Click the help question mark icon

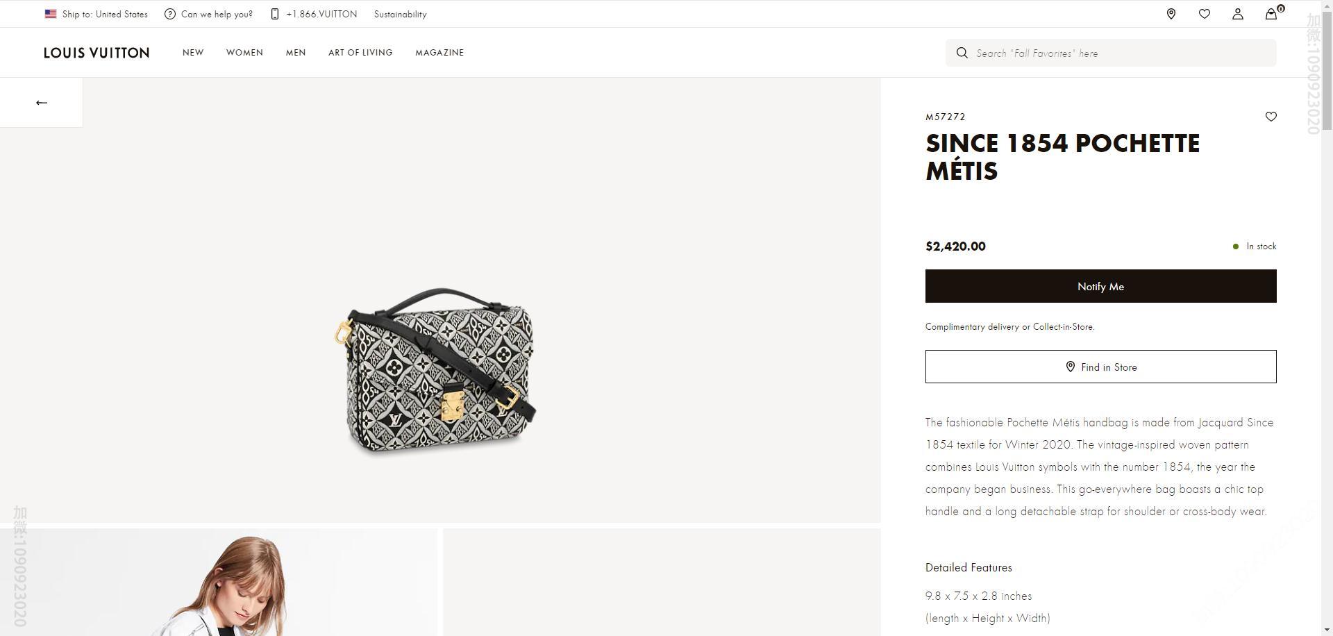coord(170,14)
